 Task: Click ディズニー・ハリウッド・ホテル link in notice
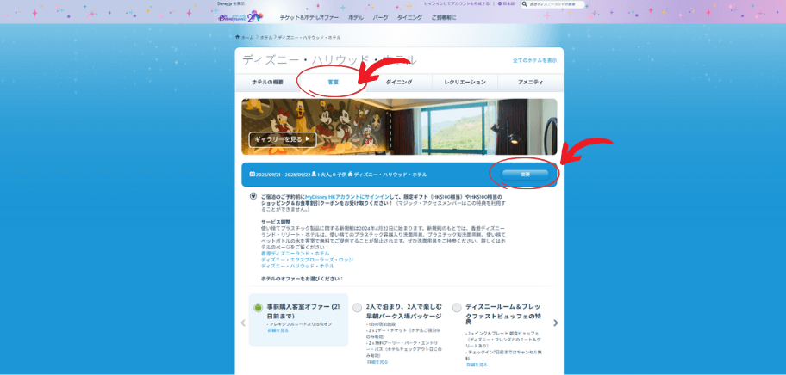tap(297, 266)
